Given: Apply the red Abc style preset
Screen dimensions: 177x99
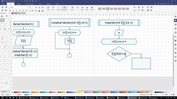Looking at the screenshot, I should [124, 9].
